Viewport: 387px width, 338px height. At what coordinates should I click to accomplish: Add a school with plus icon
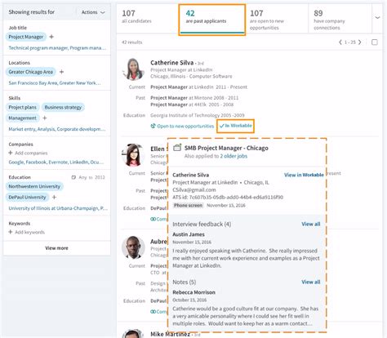(x=55, y=197)
